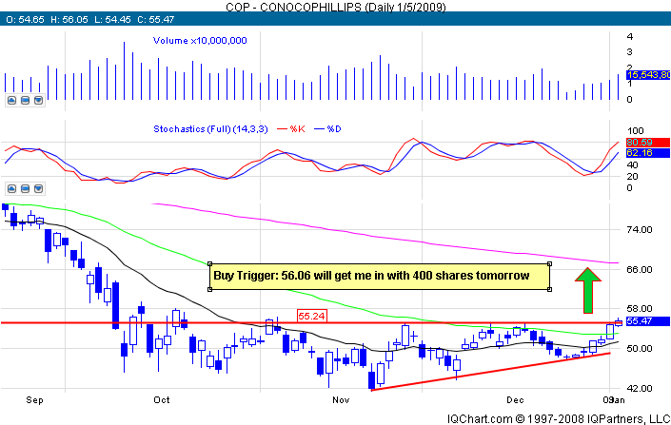This screenshot has height=425, width=671.
Task: Click the 4 tick on the volume axis
Action: 629,37
